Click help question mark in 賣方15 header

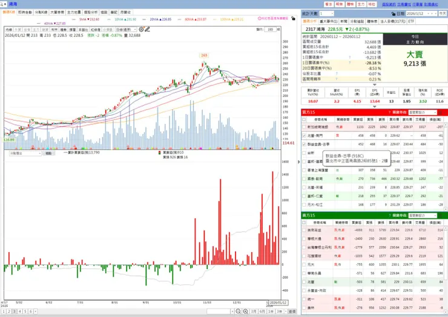pyautogui.click(x=389, y=215)
